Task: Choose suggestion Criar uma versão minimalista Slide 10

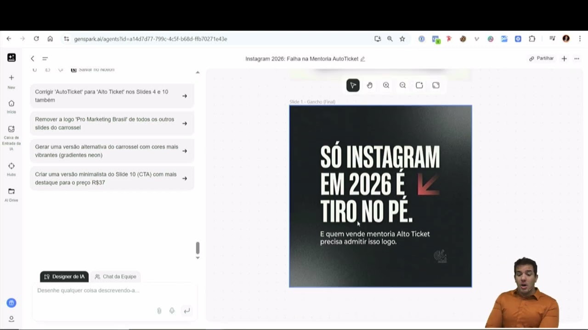Action: (x=112, y=178)
